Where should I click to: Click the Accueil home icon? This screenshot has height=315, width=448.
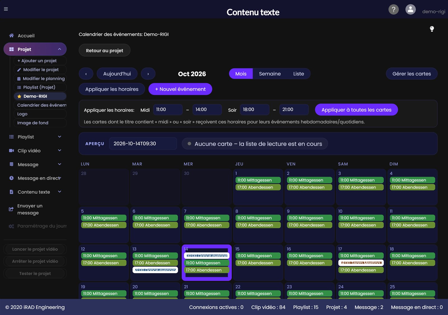[x=11, y=36]
